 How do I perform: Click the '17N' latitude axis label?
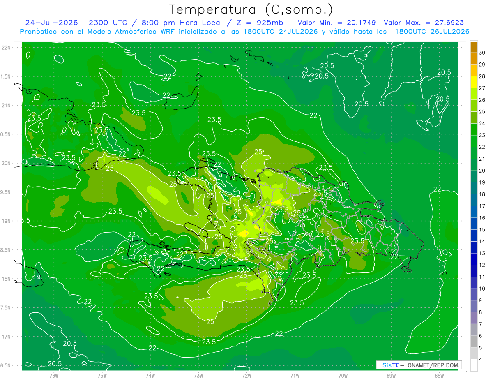6,337
